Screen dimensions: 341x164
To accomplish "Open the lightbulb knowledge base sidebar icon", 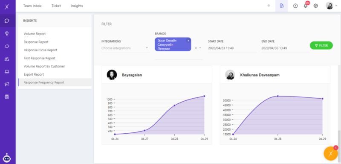I will (7, 33).
